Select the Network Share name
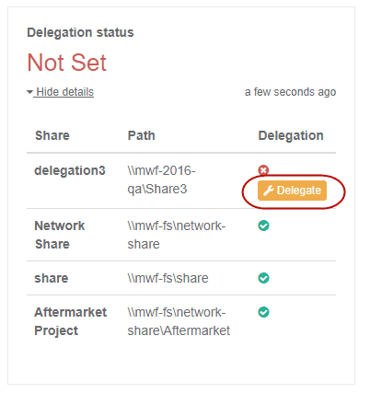This screenshot has width=370, height=405. pyautogui.click(x=60, y=235)
